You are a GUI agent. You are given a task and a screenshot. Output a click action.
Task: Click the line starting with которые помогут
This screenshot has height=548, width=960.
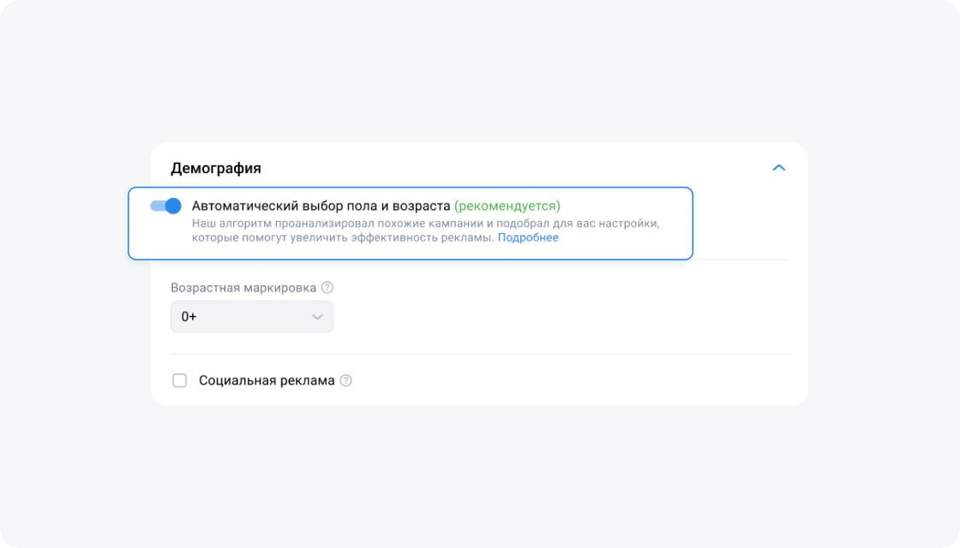tap(343, 238)
